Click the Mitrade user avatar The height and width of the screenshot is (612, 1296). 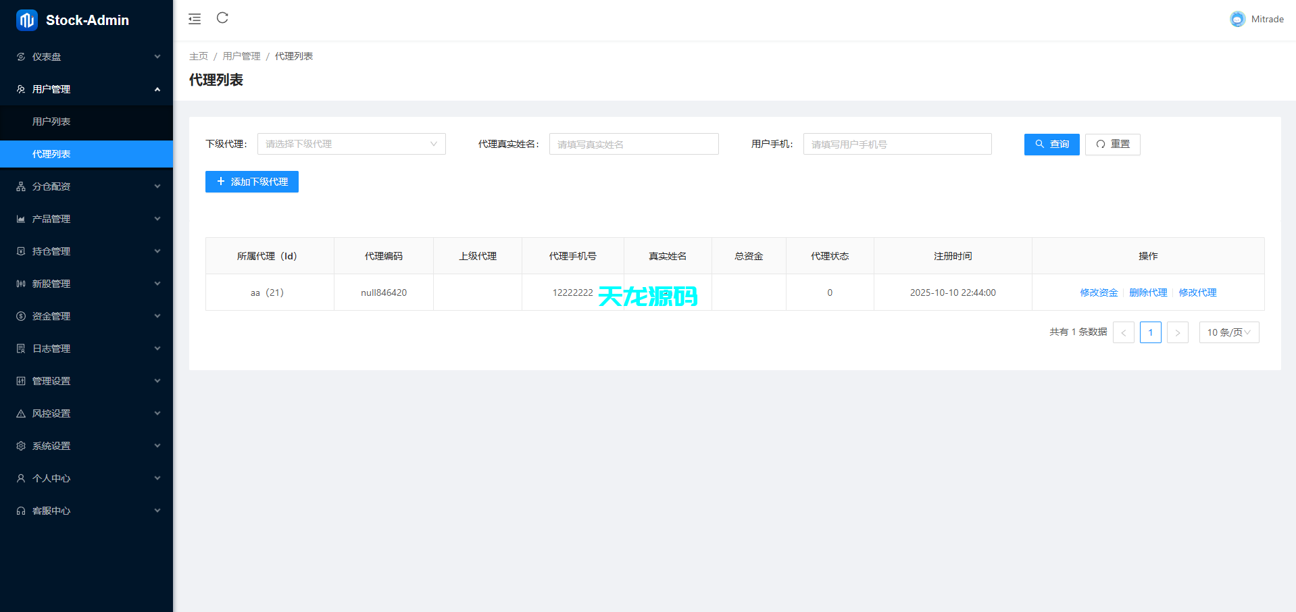(1237, 19)
